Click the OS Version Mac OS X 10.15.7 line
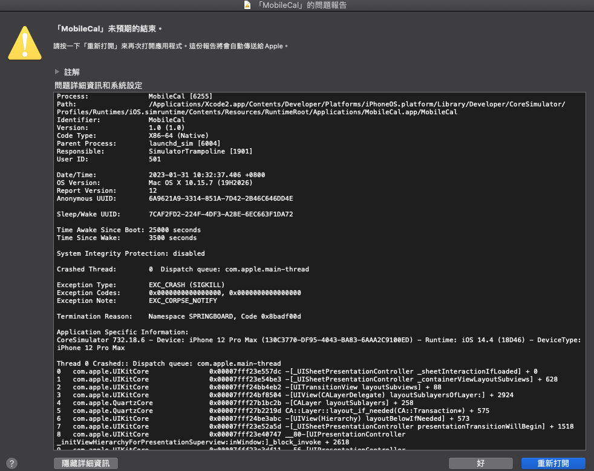The height and width of the screenshot is (471, 594). (155, 183)
